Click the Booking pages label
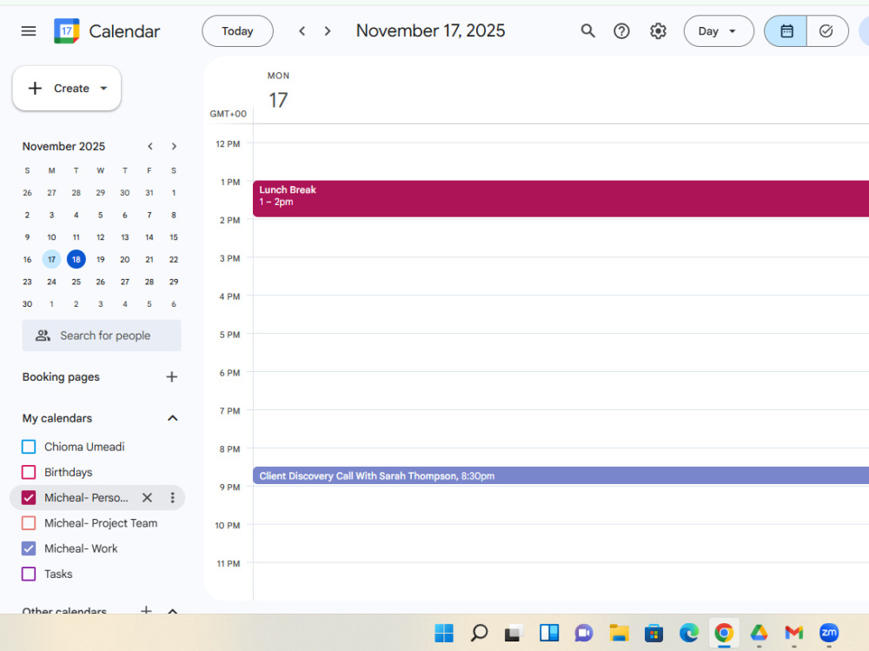The width and height of the screenshot is (869, 651). click(61, 377)
